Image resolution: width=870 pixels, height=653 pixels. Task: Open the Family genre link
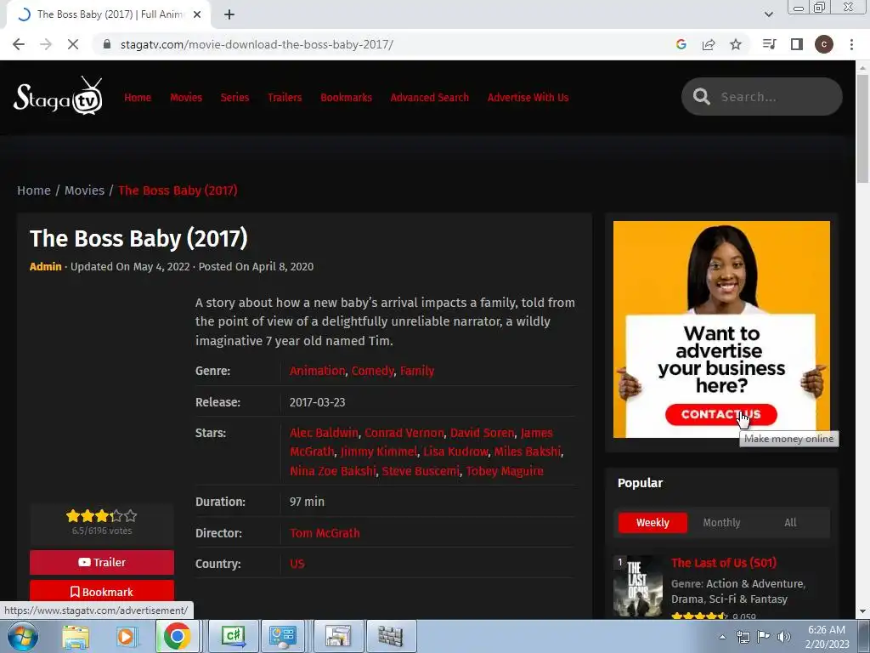417,371
